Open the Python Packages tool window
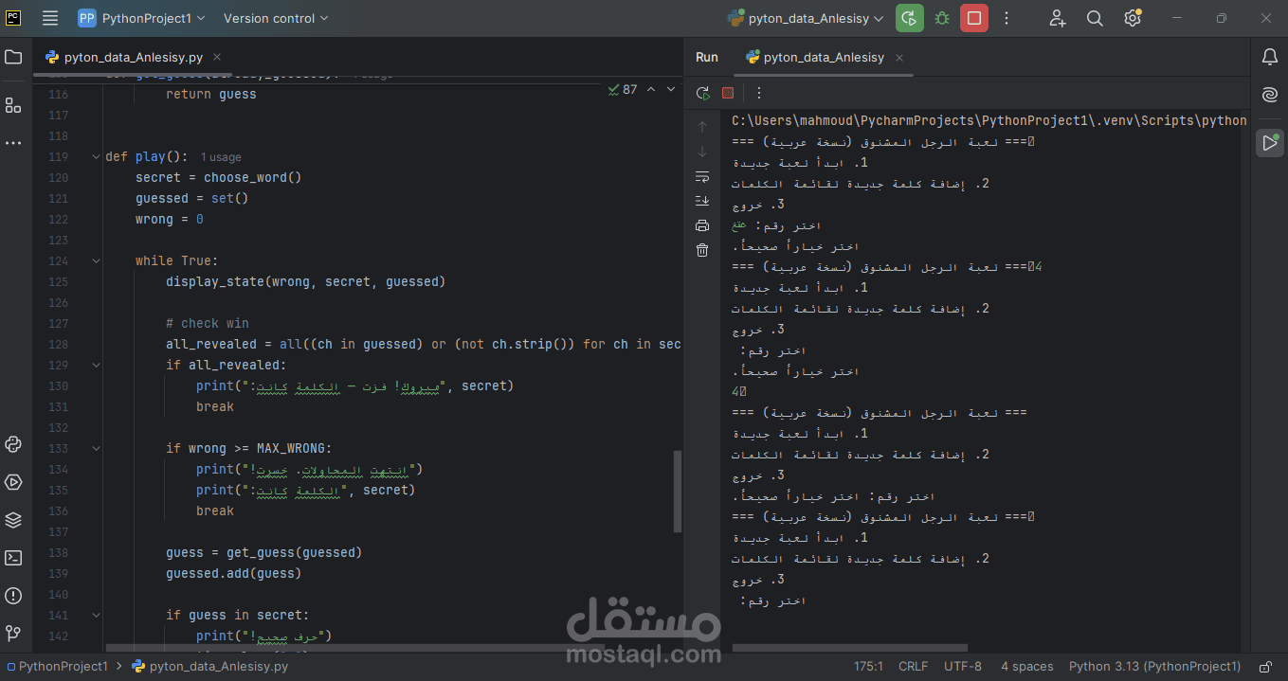This screenshot has width=1288, height=681. 13,444
